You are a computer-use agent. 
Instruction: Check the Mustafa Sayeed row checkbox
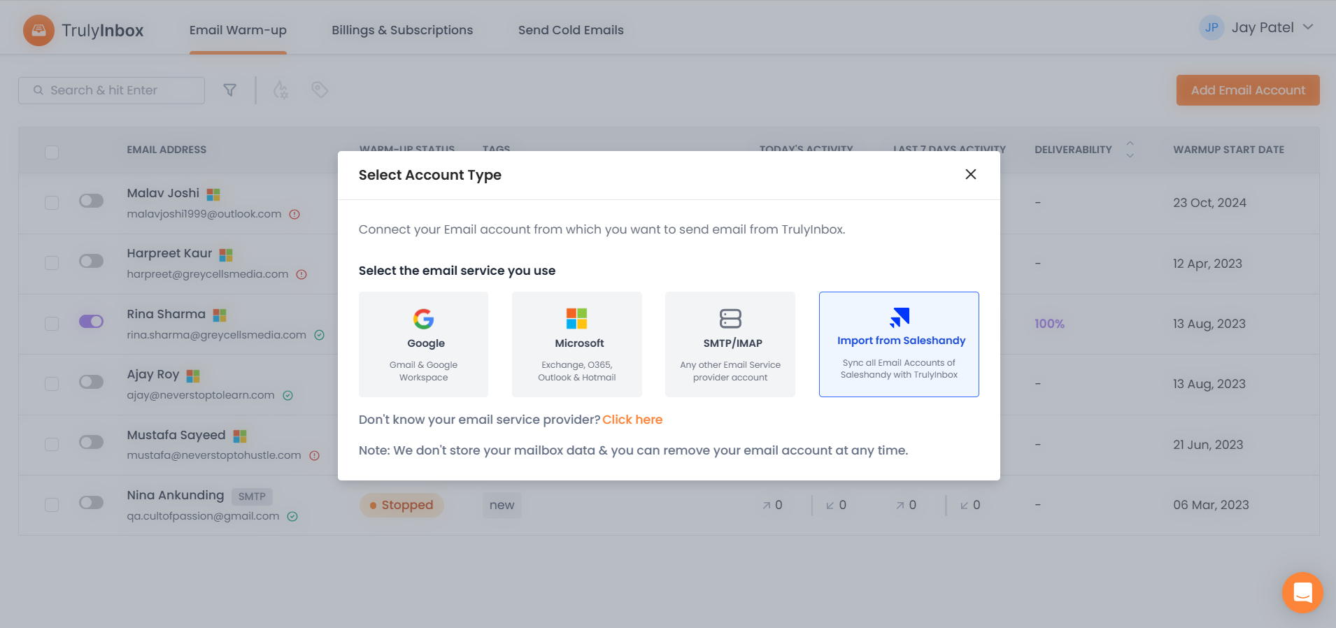[52, 445]
